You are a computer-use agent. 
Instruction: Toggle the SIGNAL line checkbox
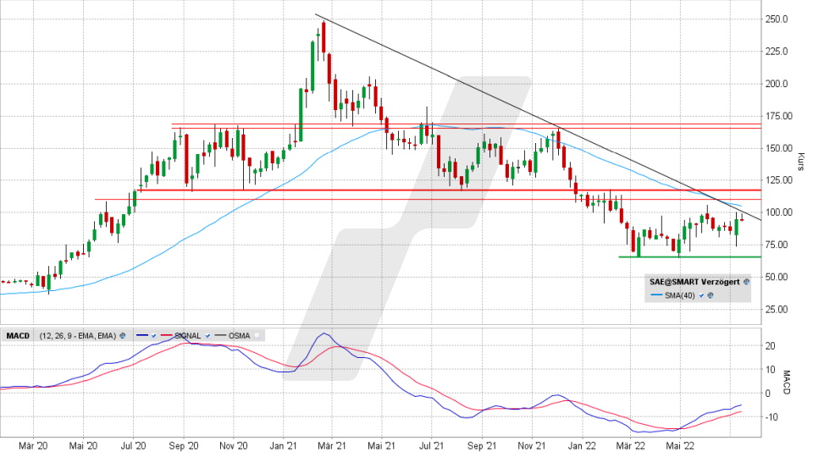[208, 336]
